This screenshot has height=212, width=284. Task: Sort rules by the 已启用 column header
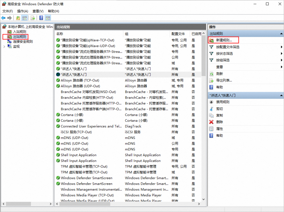click(x=196, y=34)
